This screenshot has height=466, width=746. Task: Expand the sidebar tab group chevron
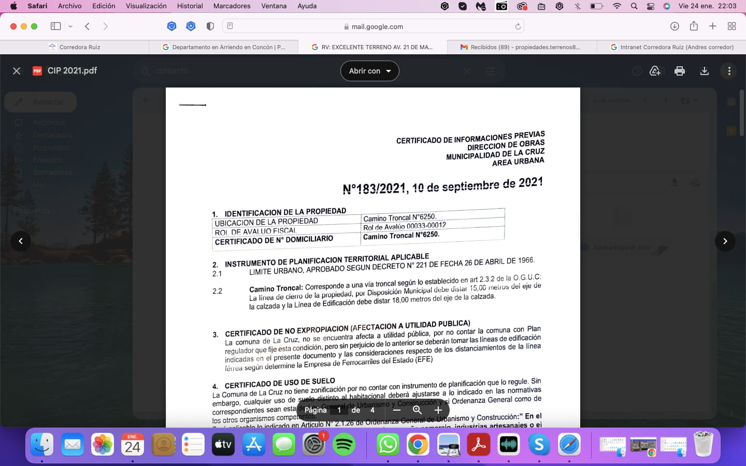pos(70,26)
